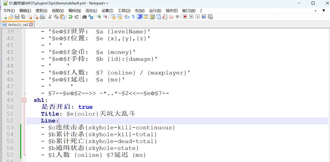Toggle the indent guide toolbar button
330x162 pixels.
(x=140, y=17)
